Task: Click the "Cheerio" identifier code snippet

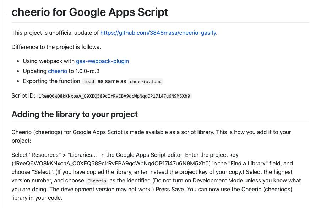Action: pyautogui.click(x=97, y=181)
